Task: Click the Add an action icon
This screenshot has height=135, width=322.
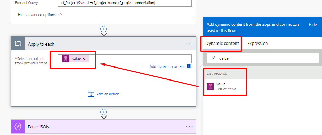Action: pyautogui.click(x=91, y=94)
